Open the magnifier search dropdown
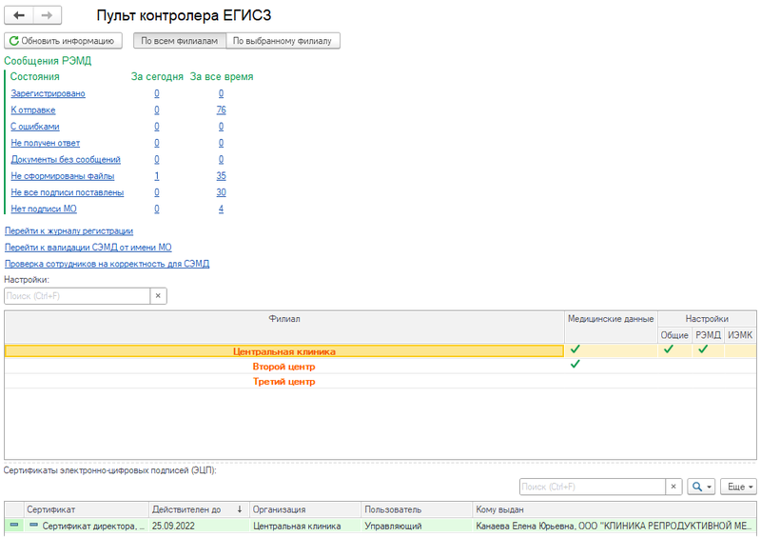This screenshot has height=537, width=761. click(x=701, y=487)
